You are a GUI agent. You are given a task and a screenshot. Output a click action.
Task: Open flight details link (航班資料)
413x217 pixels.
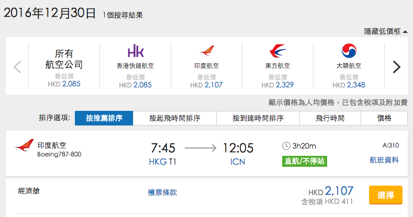[384, 160]
